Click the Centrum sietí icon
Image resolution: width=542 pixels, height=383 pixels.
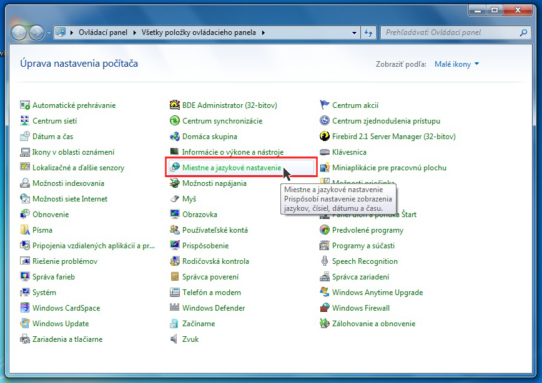point(25,120)
